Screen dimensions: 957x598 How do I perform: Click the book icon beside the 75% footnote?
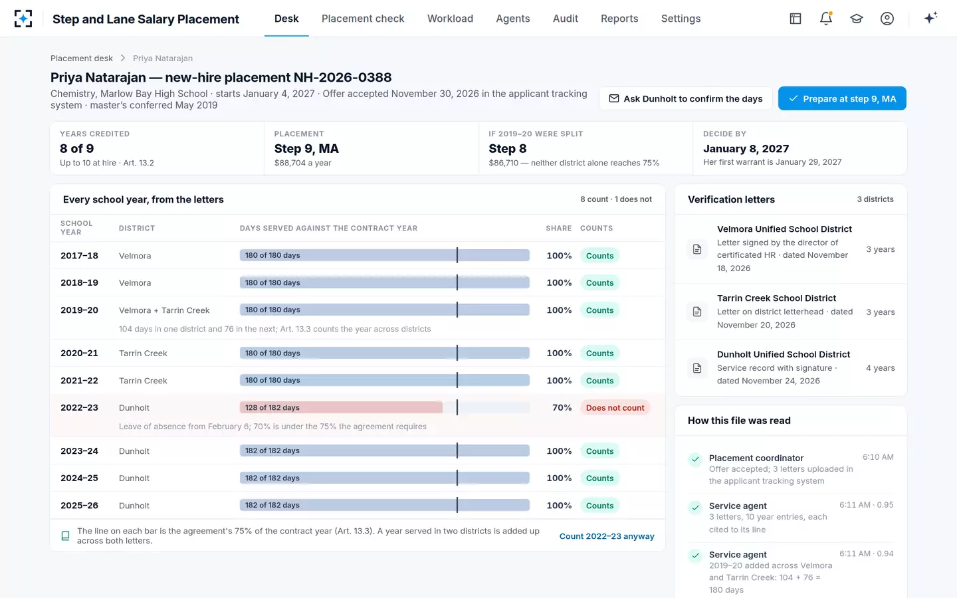click(x=65, y=536)
